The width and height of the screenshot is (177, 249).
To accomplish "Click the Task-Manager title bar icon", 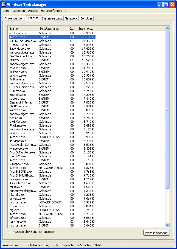I will point(4,4).
